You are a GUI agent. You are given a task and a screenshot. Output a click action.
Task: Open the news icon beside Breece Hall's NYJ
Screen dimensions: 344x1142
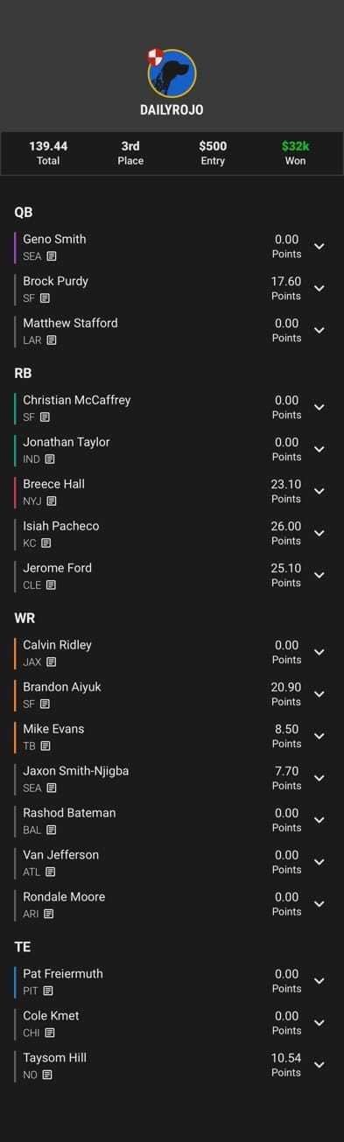(x=52, y=501)
